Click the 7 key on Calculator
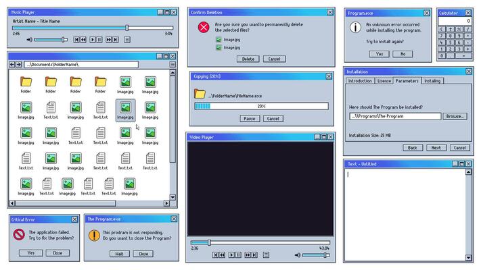 point(442,36)
